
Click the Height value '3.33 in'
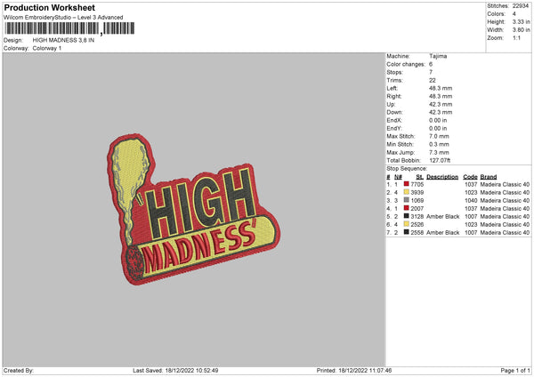coord(521,21)
